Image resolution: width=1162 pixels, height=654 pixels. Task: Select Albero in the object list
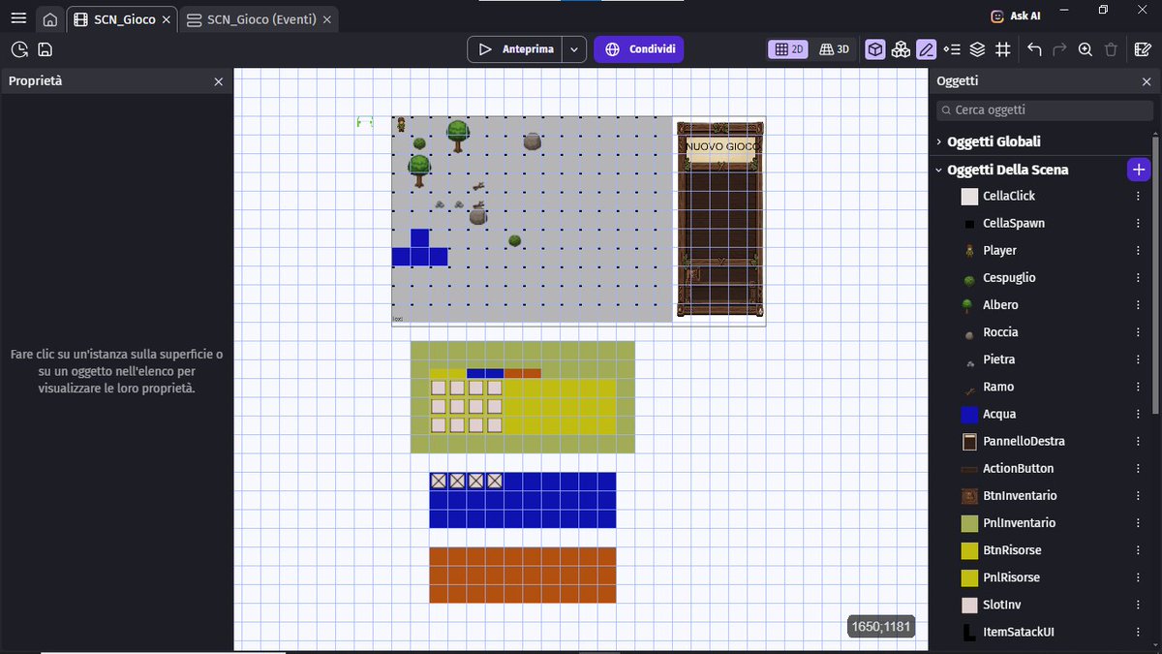coord(1000,304)
